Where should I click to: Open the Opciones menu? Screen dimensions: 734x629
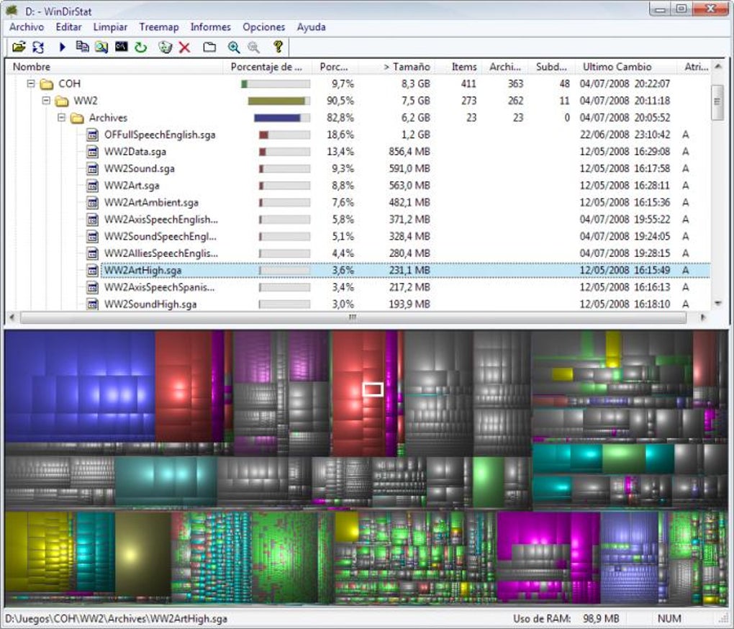point(263,27)
